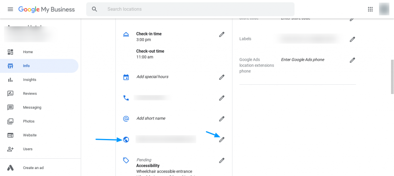394x176 pixels.
Task: Click Google Ads location extensions phone label
Action: click(257, 65)
